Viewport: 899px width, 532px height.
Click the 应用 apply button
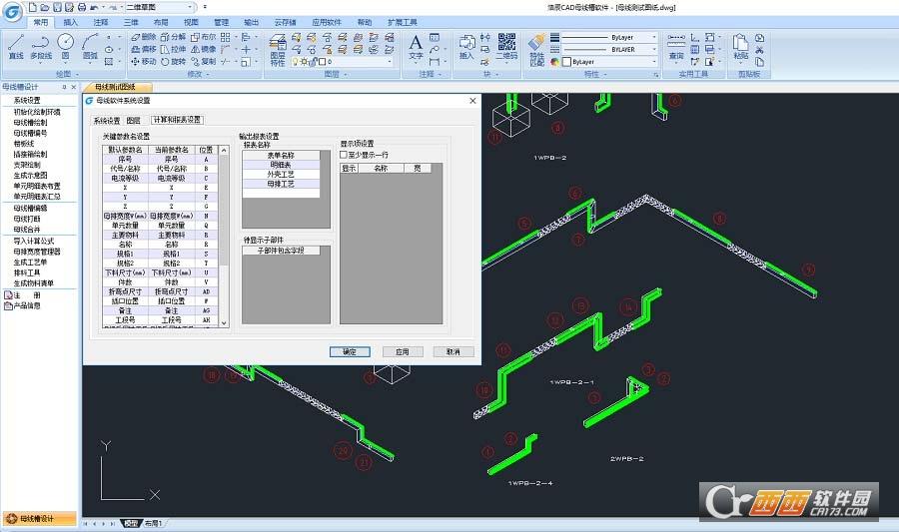point(403,351)
